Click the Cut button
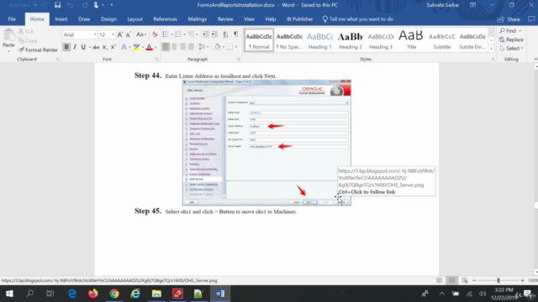This screenshot has height=302, width=538. [26, 31]
